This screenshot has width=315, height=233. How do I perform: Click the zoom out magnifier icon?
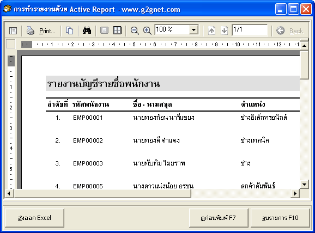pyautogui.click(x=135, y=30)
